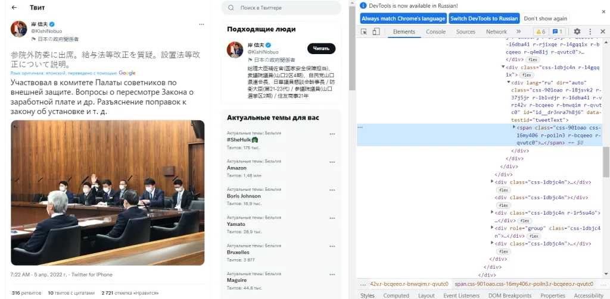The image size is (610, 299).
Task: Show more DevTools tabs with chevrons
Action: [519, 32]
